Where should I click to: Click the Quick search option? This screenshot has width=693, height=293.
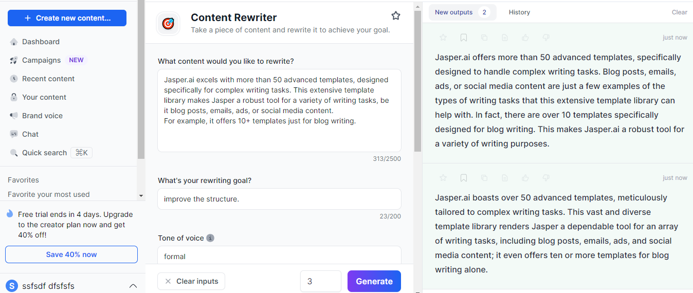click(x=44, y=153)
